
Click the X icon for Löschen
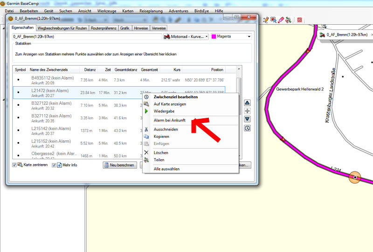pos(146,153)
